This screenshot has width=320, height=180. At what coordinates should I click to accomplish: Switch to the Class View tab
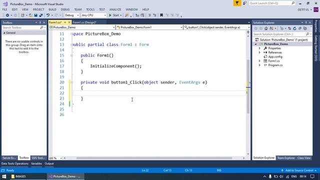[303, 158]
